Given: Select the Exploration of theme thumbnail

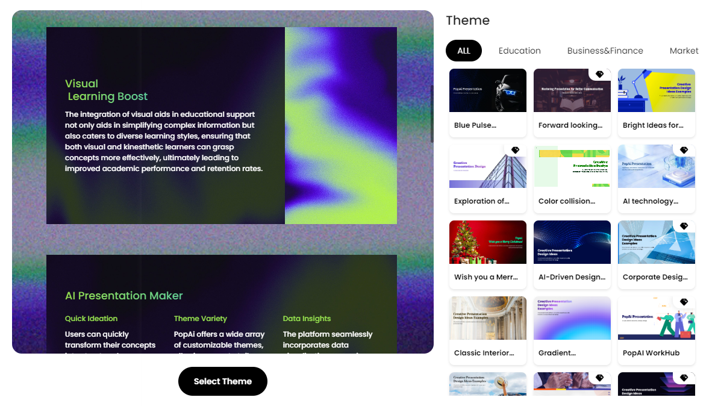Looking at the screenshot, I should 488,166.
